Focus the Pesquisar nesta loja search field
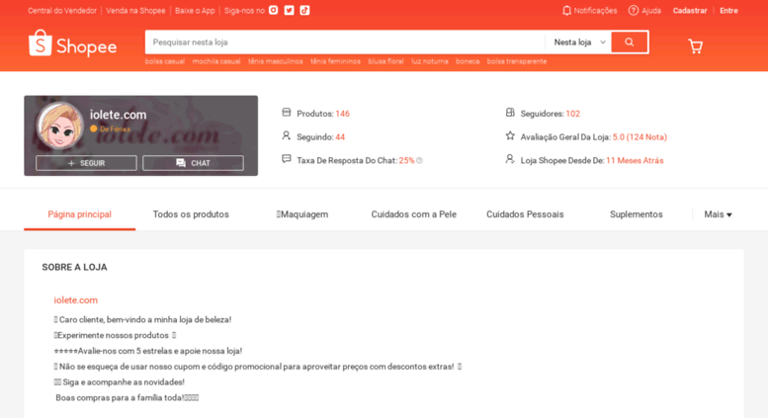Viewport: 768px width, 418px height. 345,42
